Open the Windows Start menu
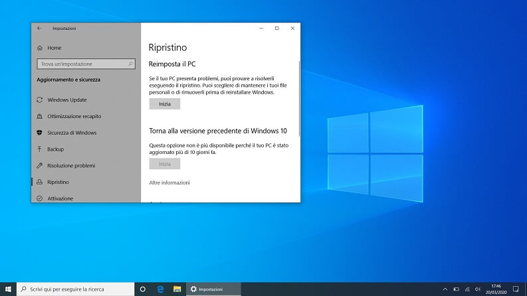The width and height of the screenshot is (527, 296). pyautogui.click(x=8, y=289)
